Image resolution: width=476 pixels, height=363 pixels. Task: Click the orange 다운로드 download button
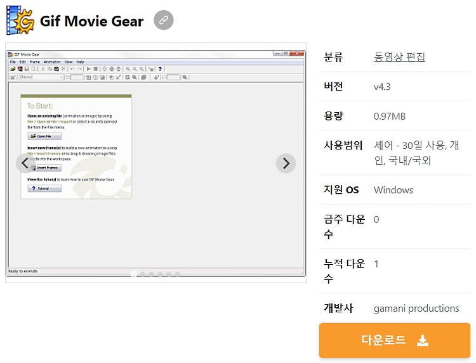394,340
